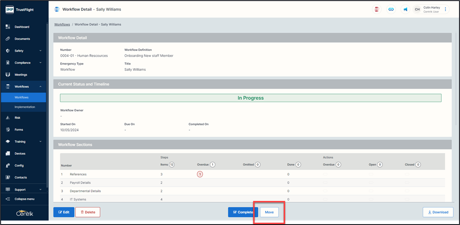
Task: Click the red workflow icon in header
Action: click(x=376, y=9)
